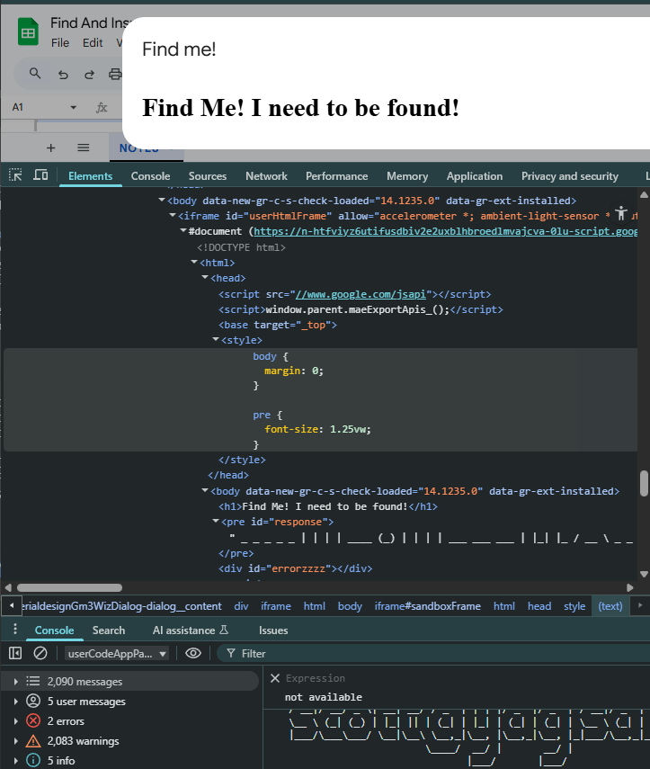The height and width of the screenshot is (769, 650).
Task: Open the Edit menu in Sheets
Action: (93, 43)
